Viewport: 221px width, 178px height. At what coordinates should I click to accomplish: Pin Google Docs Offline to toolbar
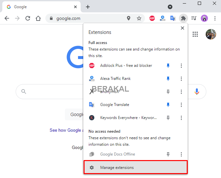(168, 154)
